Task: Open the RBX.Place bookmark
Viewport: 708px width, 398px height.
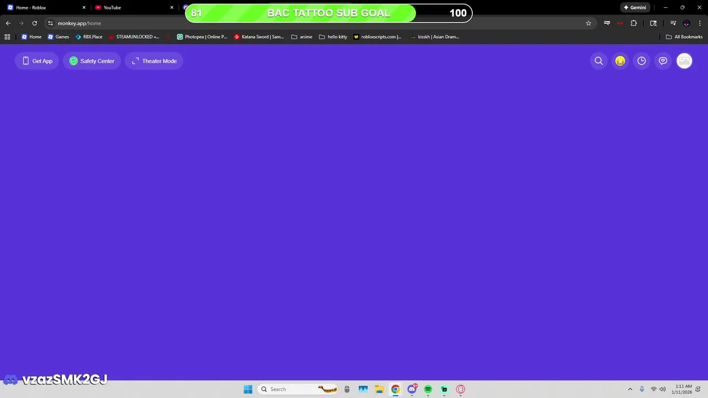Action: [89, 37]
